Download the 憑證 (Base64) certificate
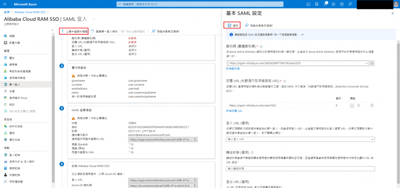 [131, 144]
